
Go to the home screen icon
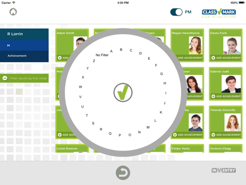click(13, 12)
